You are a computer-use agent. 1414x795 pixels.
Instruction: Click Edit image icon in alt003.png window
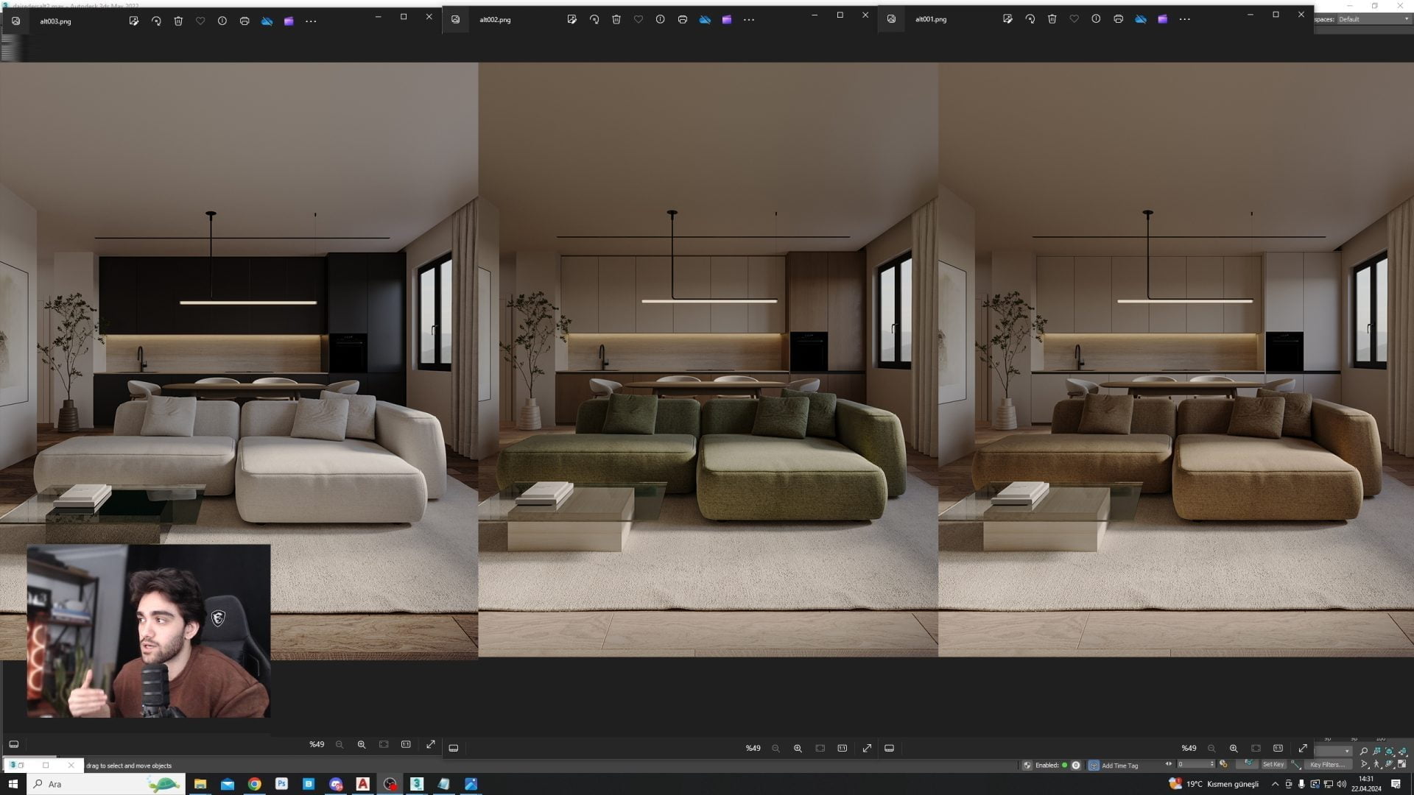click(x=133, y=21)
